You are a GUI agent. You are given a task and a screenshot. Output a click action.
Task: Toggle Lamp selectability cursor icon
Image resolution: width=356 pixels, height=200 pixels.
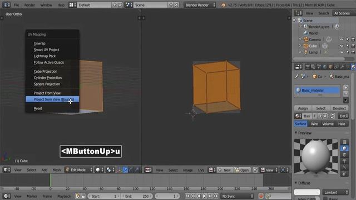[x=347, y=52]
